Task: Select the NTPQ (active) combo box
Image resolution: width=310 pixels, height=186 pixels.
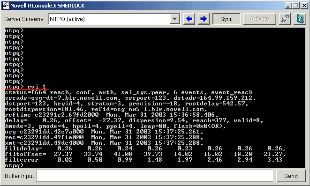Action: tap(114, 19)
